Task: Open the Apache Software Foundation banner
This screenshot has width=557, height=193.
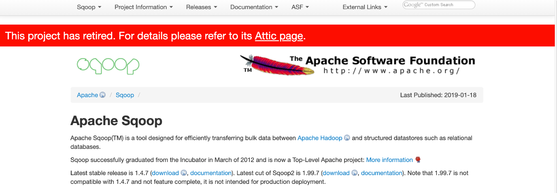Action: click(x=357, y=65)
